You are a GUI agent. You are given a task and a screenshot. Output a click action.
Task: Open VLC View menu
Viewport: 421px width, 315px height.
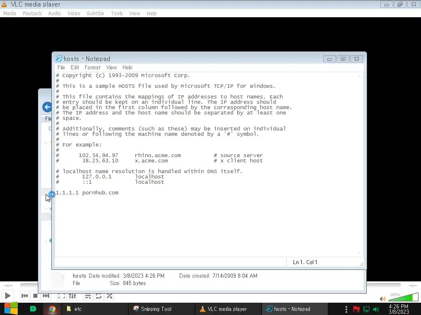point(134,14)
